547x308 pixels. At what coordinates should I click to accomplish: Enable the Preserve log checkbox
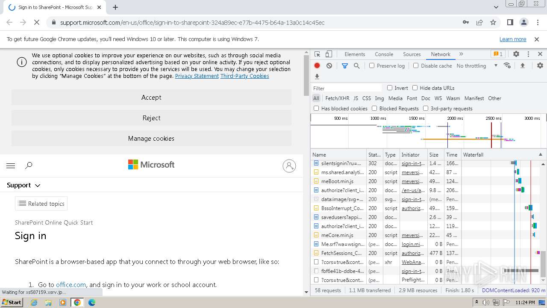click(372, 65)
